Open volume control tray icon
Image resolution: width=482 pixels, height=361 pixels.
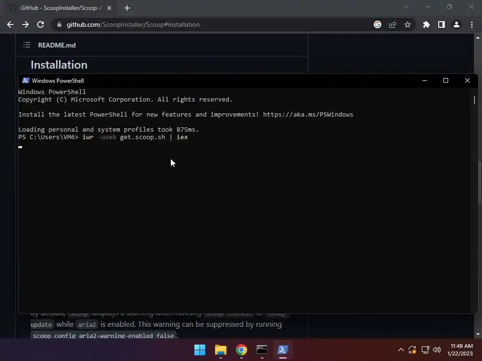(437, 350)
